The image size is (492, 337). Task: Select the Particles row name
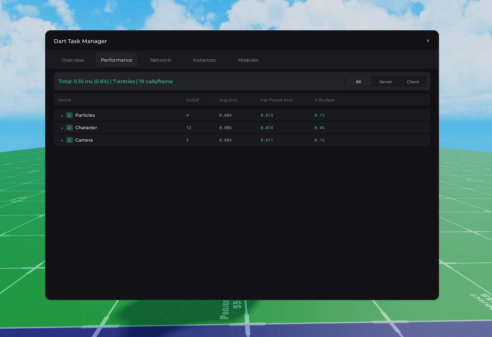click(x=85, y=115)
